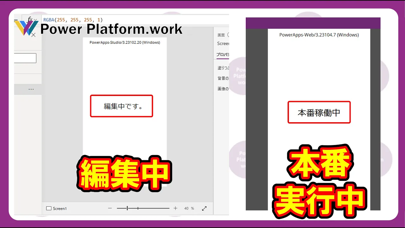405x228 pixels.
Task: Click the Screen name in the properties pane
Action: (x=223, y=43)
